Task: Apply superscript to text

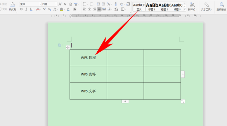Action: click(x=44, y=9)
